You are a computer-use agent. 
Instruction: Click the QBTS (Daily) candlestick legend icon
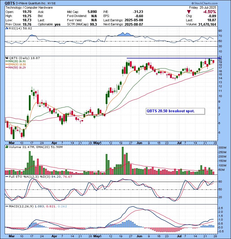tap(7, 58)
